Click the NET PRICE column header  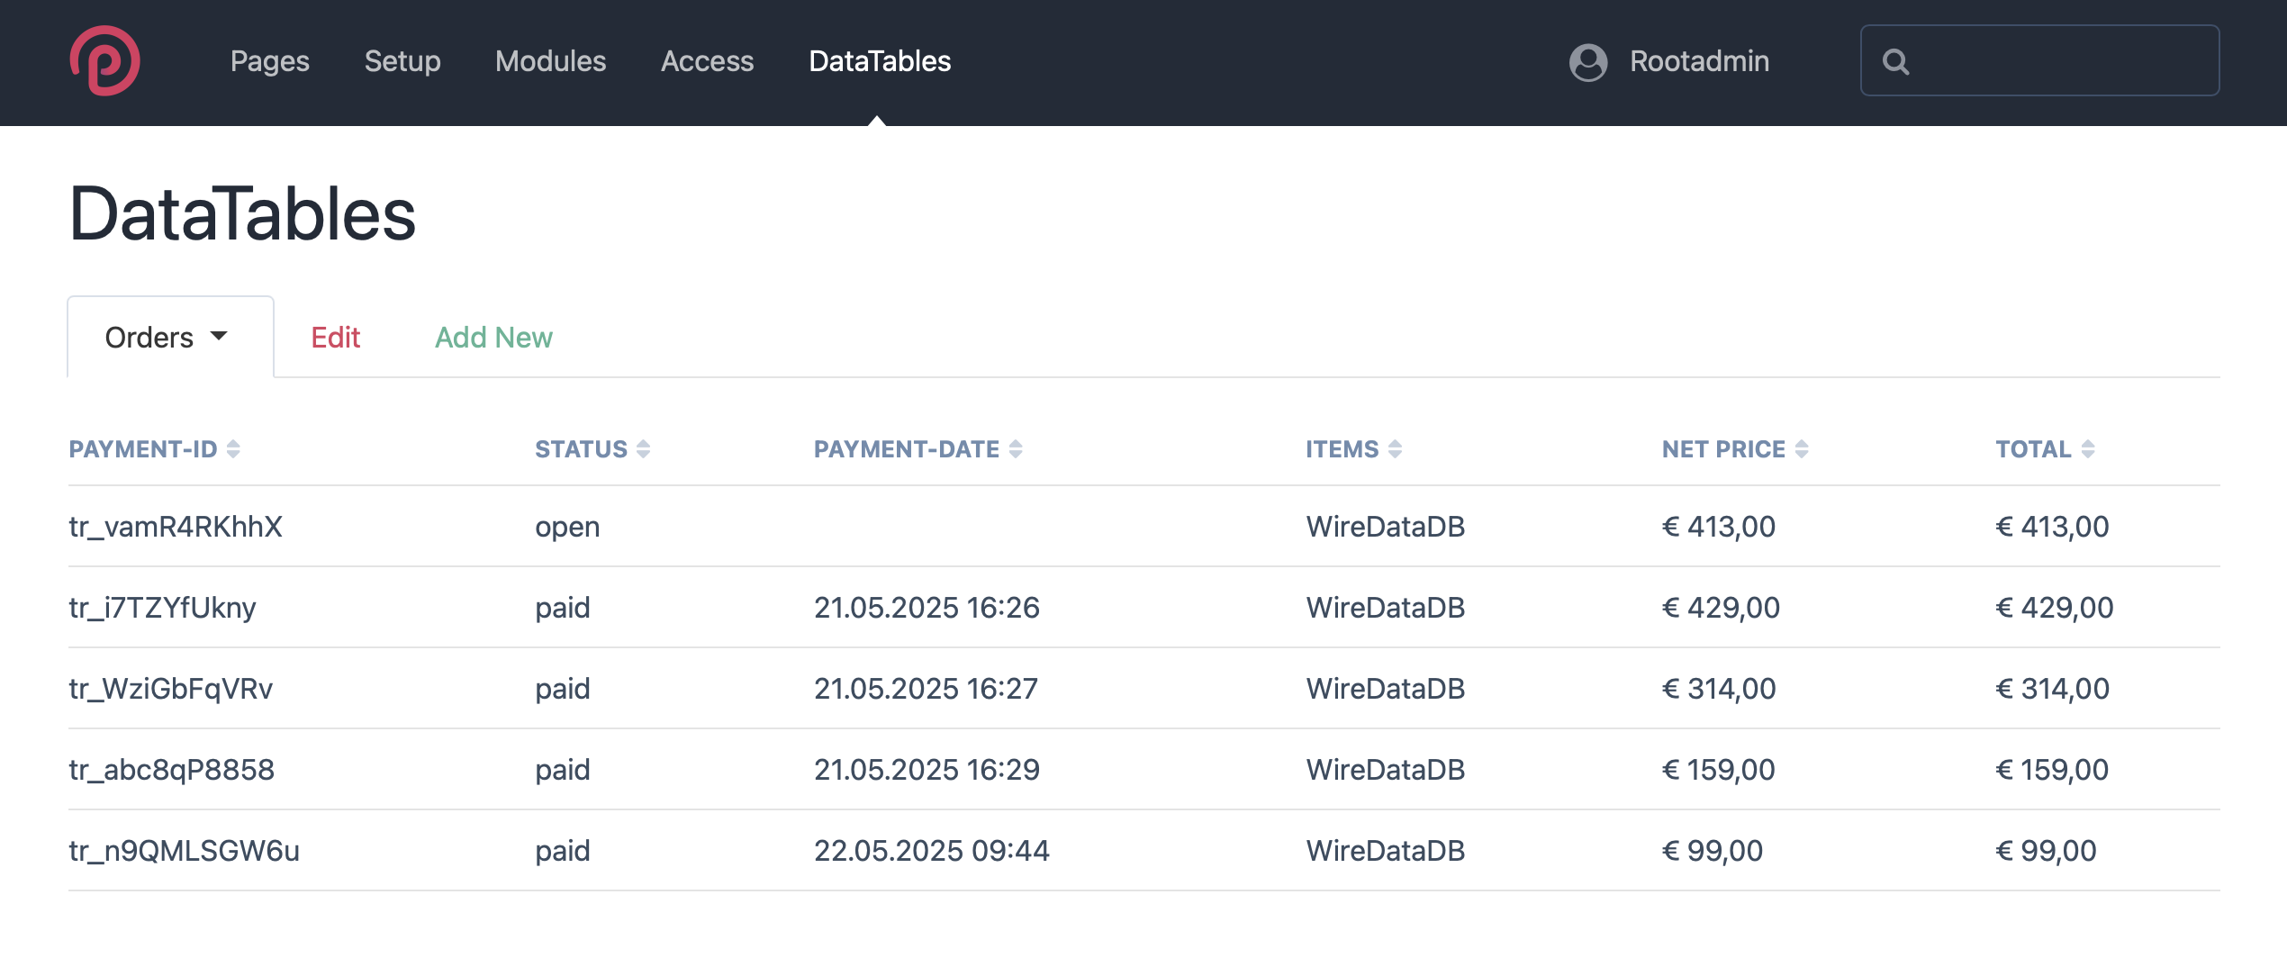point(1723,449)
